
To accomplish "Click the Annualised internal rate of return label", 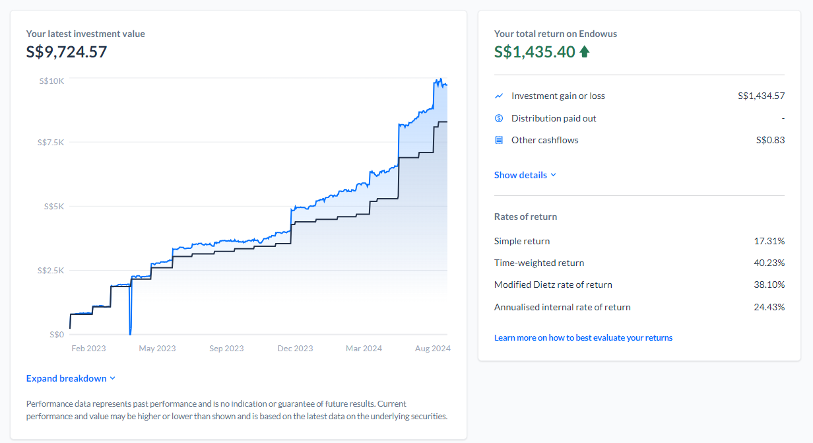I will point(562,307).
